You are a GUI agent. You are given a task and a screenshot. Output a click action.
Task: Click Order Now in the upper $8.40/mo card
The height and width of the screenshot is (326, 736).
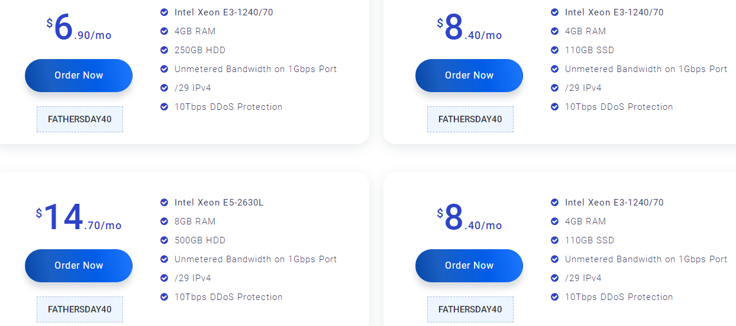[469, 76]
